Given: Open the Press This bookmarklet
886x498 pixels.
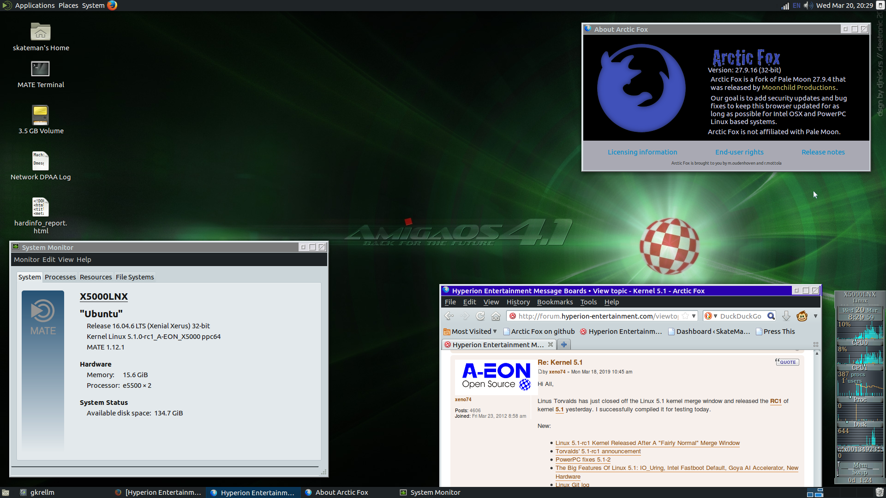Looking at the screenshot, I should 775,332.
